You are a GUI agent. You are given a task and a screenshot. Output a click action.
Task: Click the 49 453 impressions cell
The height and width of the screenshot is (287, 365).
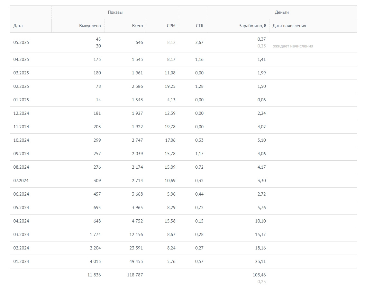[x=136, y=262]
